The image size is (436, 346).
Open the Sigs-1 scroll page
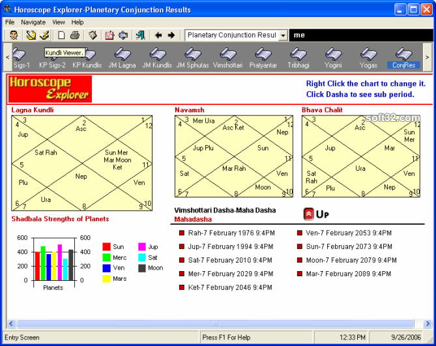point(22,58)
